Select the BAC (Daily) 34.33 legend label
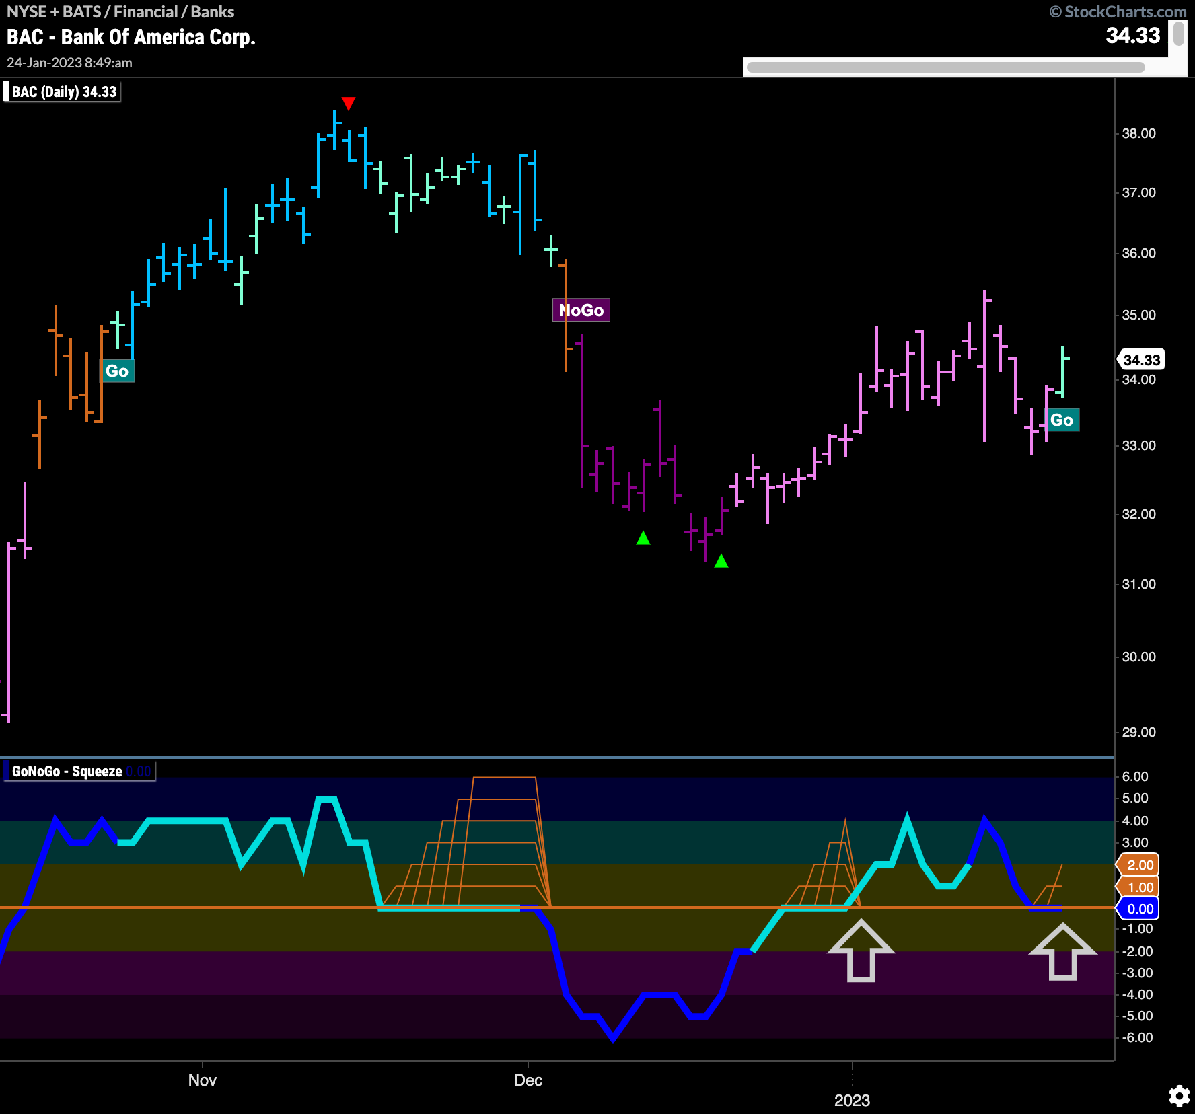1195x1114 pixels. pos(63,91)
